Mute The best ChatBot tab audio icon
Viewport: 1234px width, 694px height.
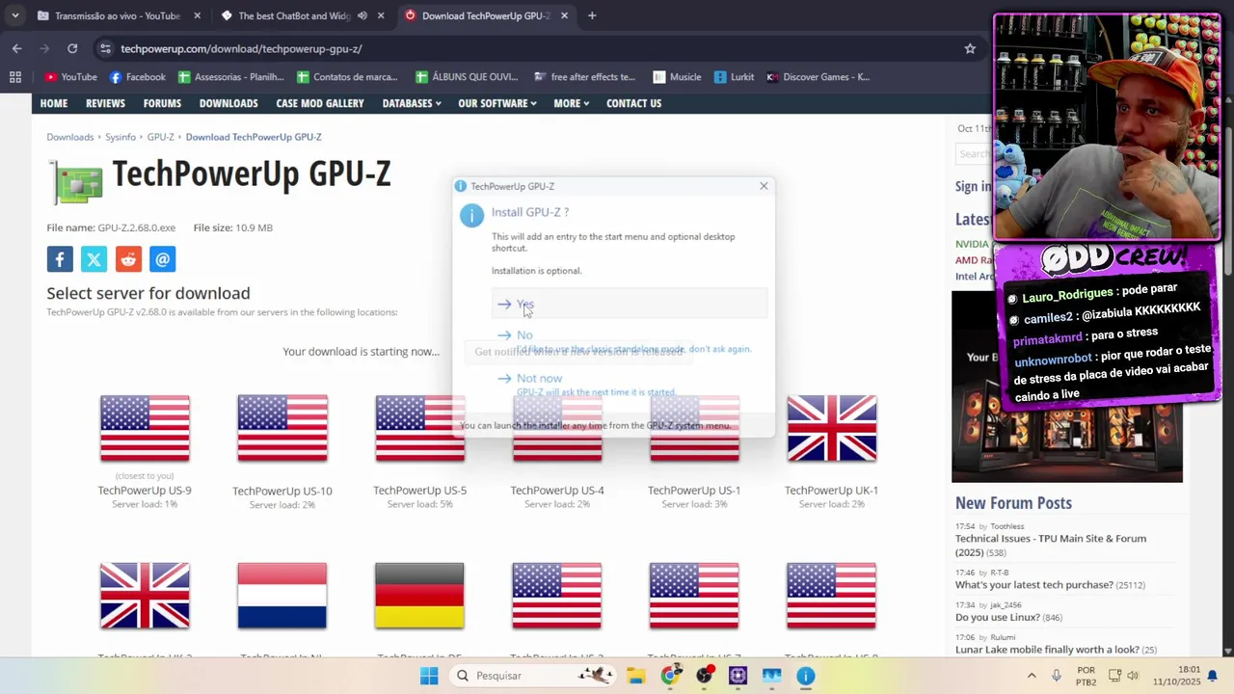click(362, 15)
